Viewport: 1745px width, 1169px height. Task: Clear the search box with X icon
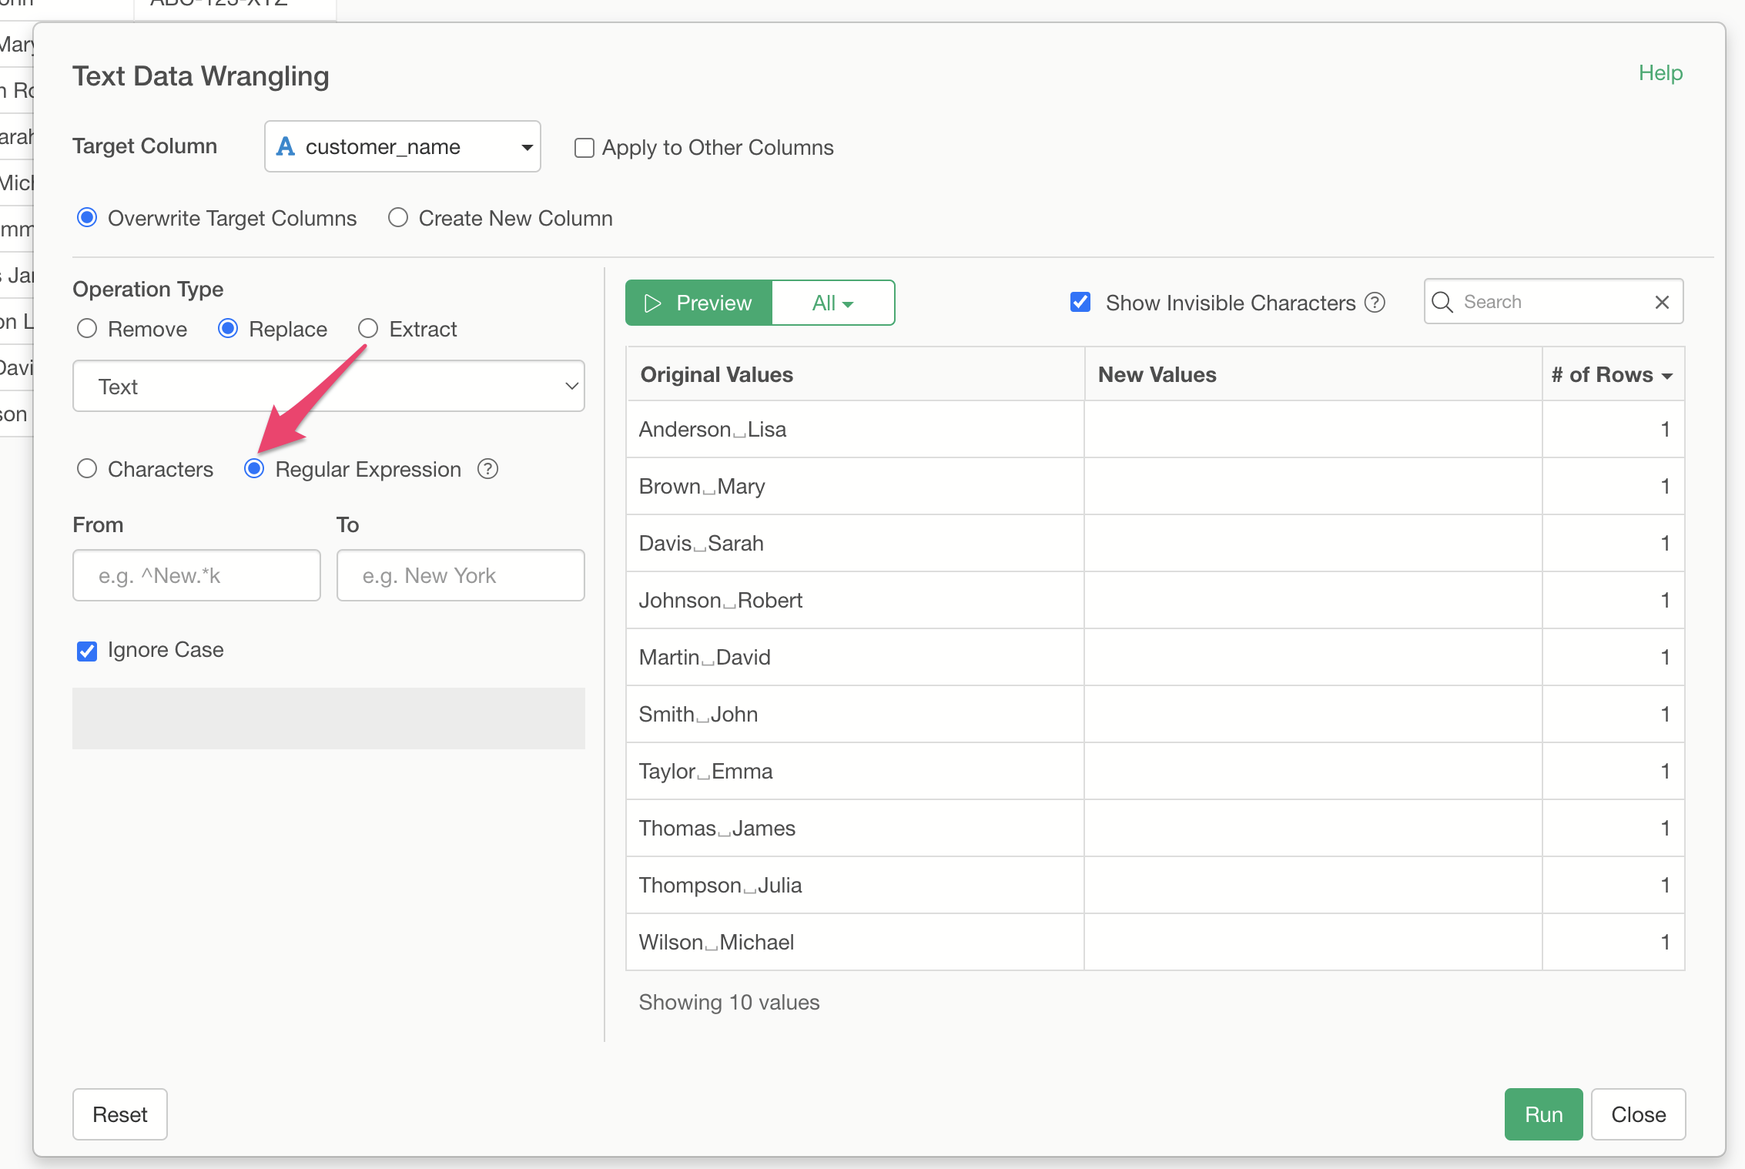coord(1662,302)
